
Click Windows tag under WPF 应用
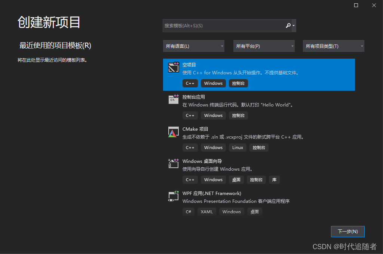(232, 212)
